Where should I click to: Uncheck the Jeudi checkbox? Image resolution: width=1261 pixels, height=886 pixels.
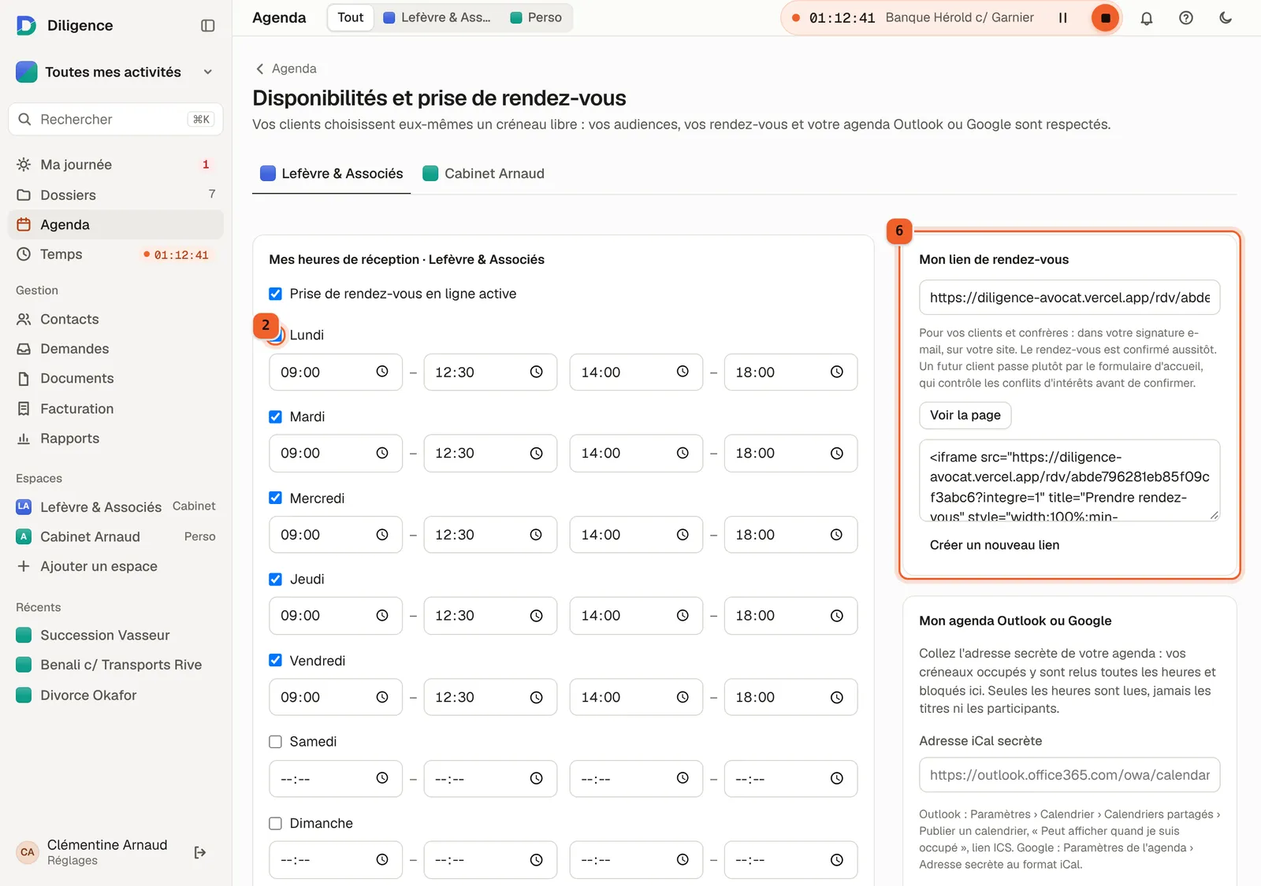point(275,579)
